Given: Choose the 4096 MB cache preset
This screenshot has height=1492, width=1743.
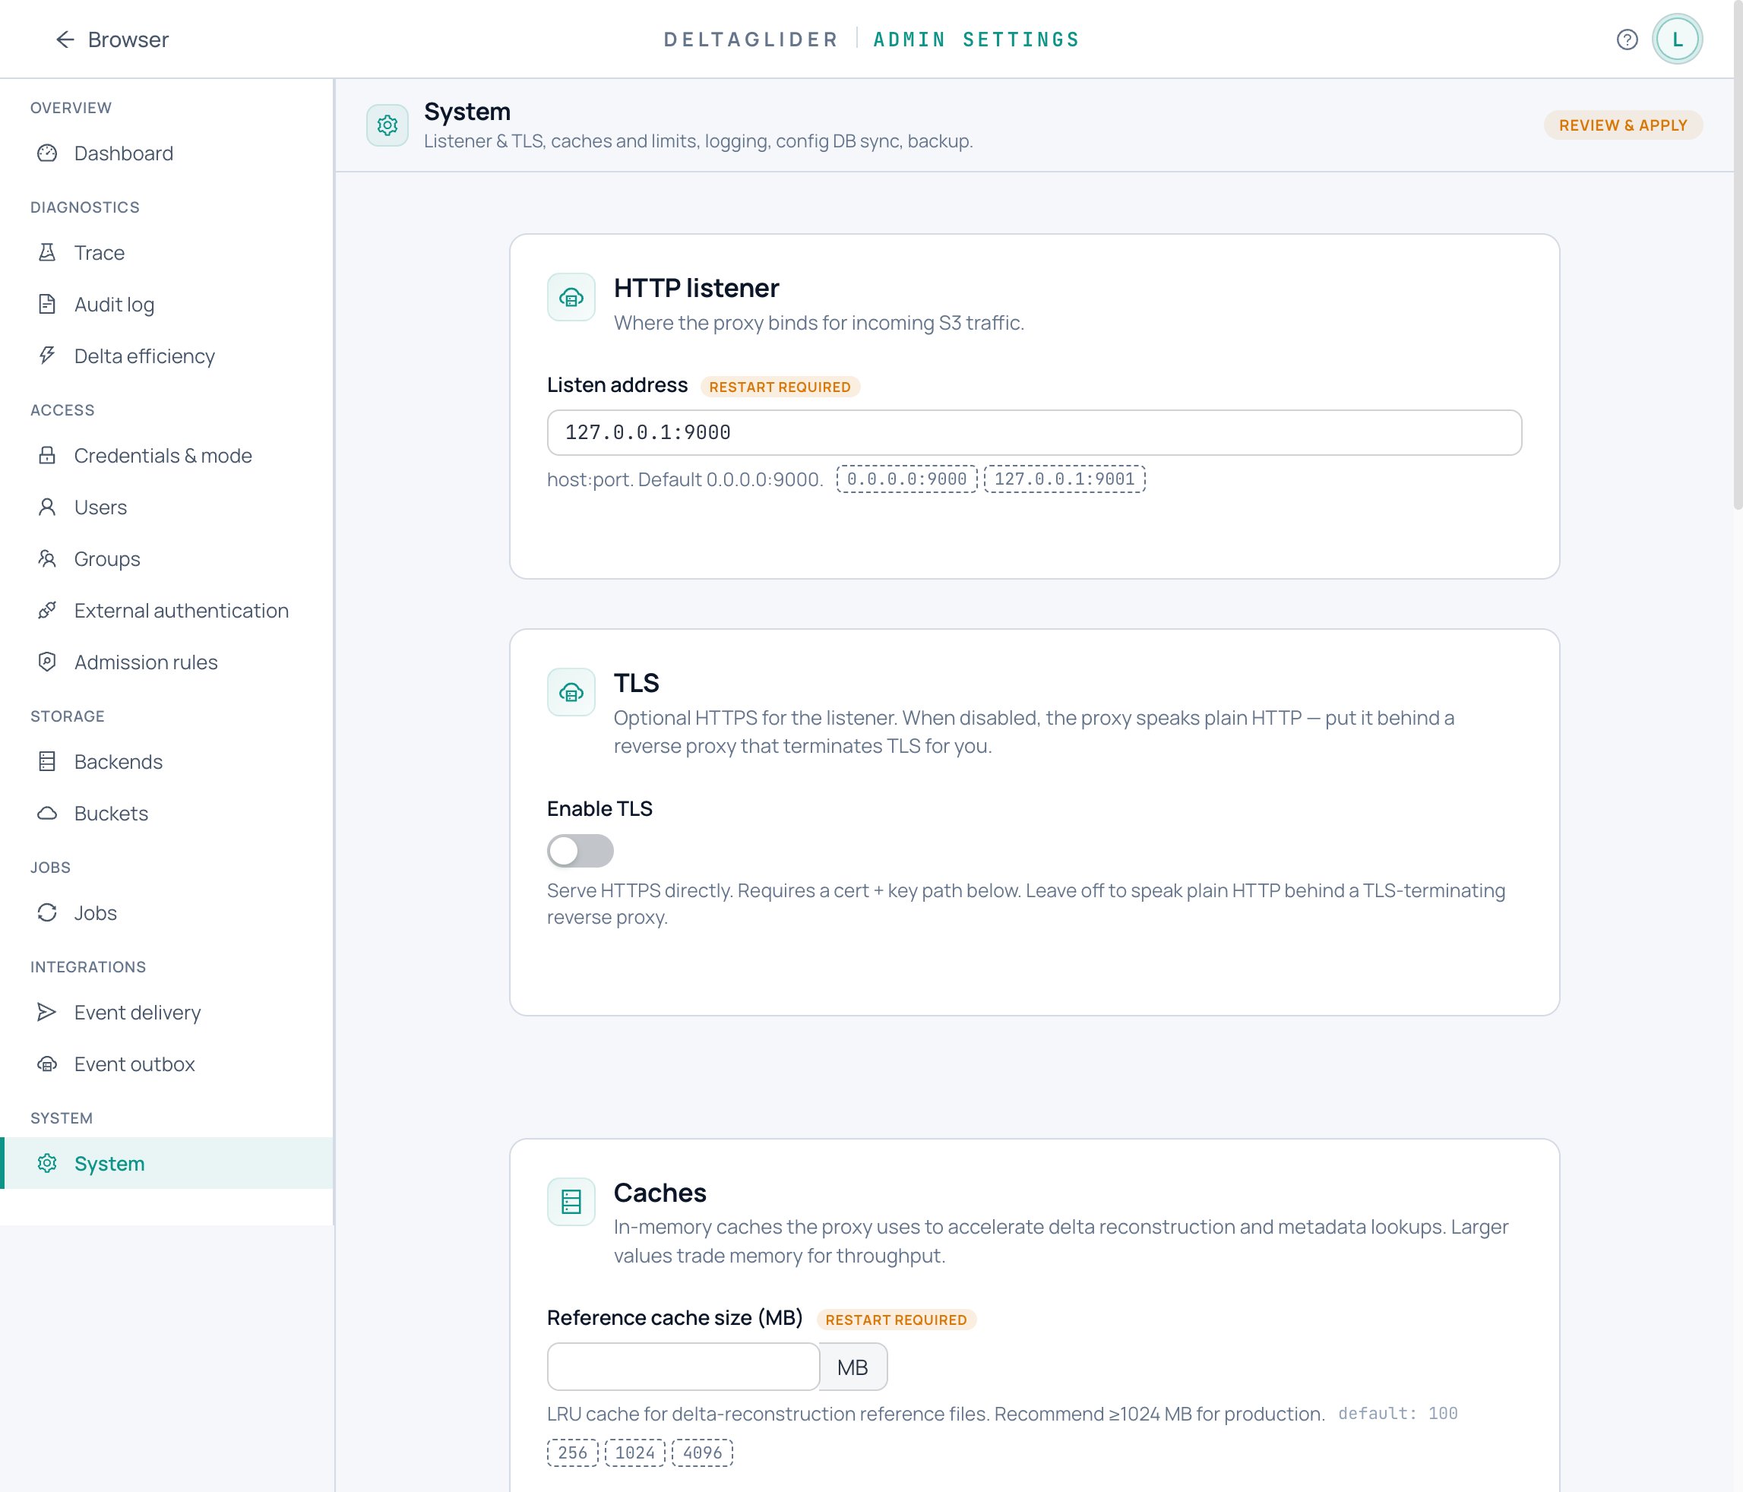Looking at the screenshot, I should [x=702, y=1452].
